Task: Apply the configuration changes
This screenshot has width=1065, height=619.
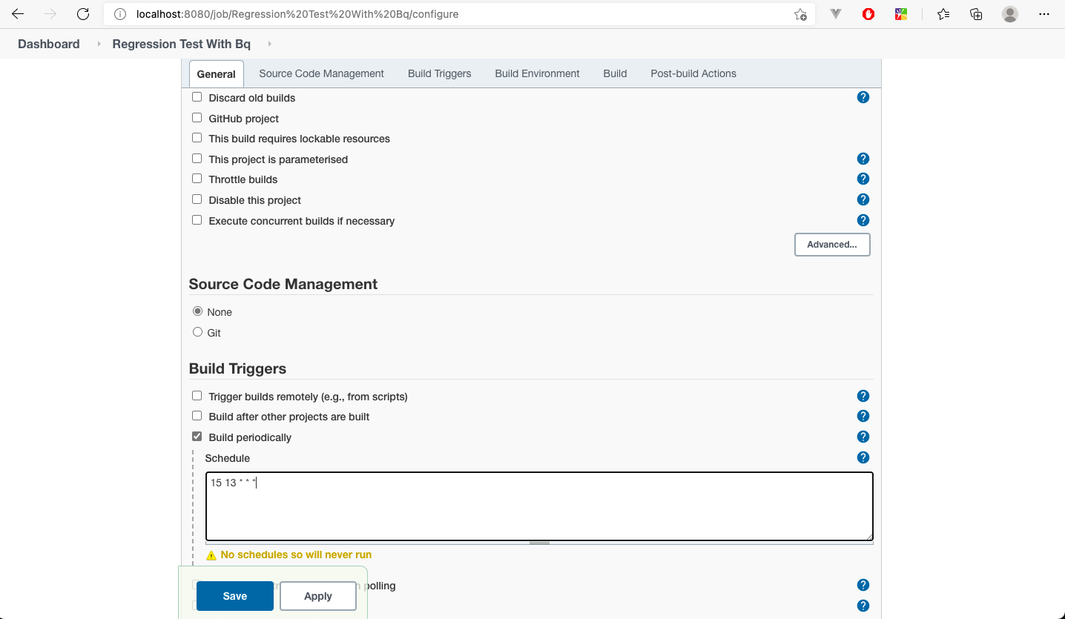Action: coord(318,596)
